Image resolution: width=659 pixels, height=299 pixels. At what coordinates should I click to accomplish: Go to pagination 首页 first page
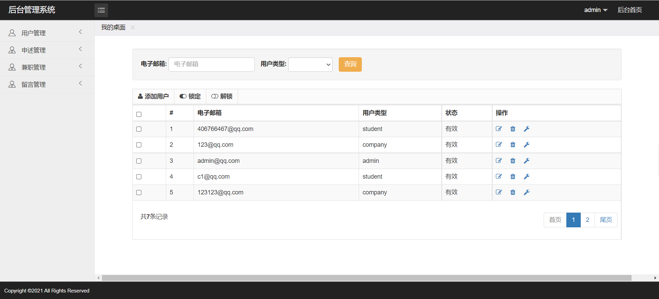(555, 220)
